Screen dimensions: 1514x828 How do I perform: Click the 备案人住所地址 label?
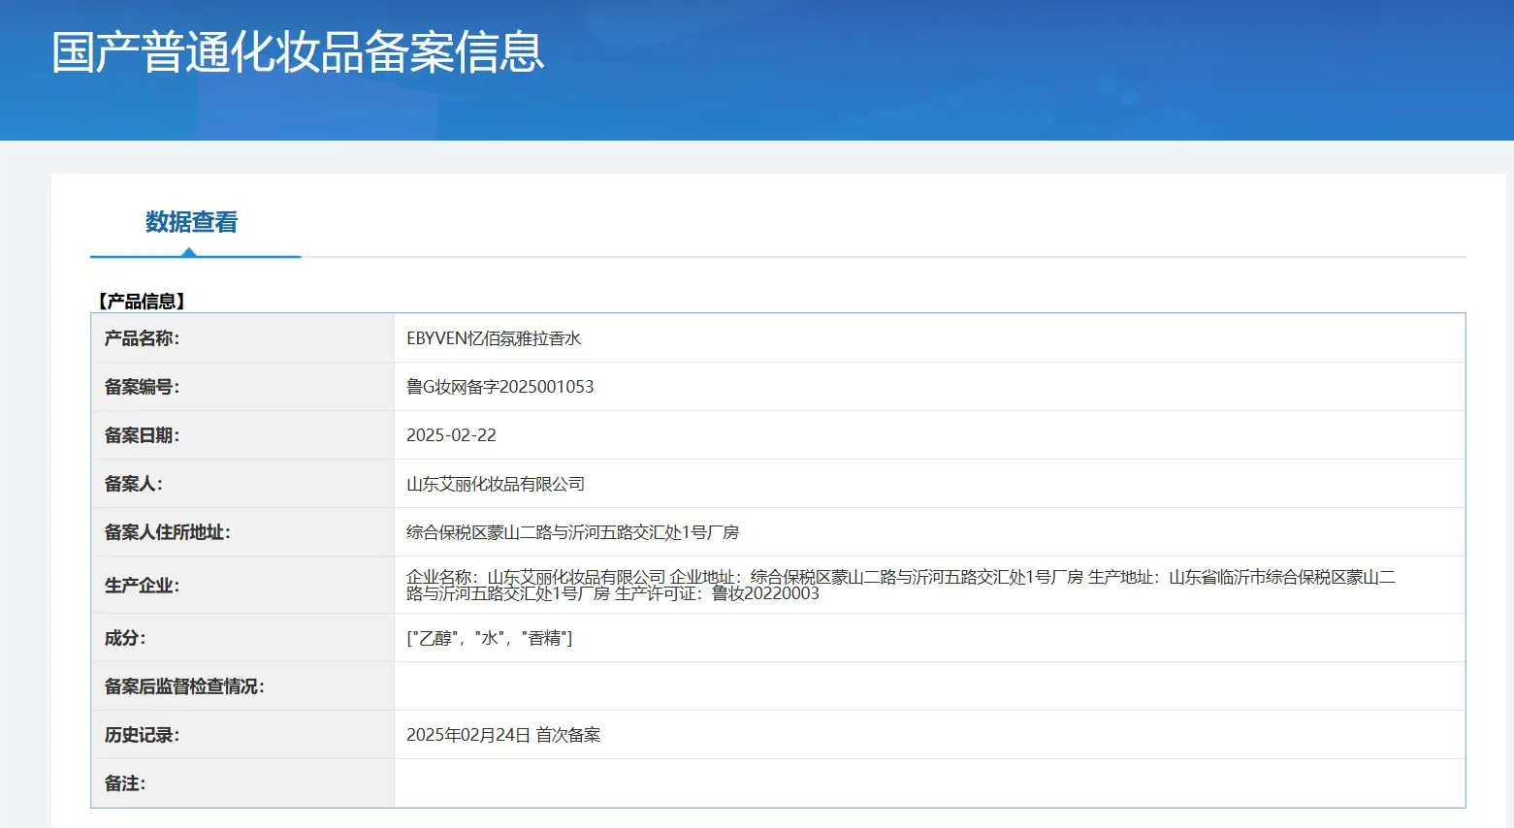click(167, 532)
